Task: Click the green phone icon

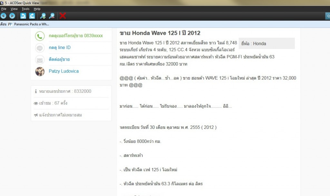Action: pyautogui.click(x=40, y=36)
